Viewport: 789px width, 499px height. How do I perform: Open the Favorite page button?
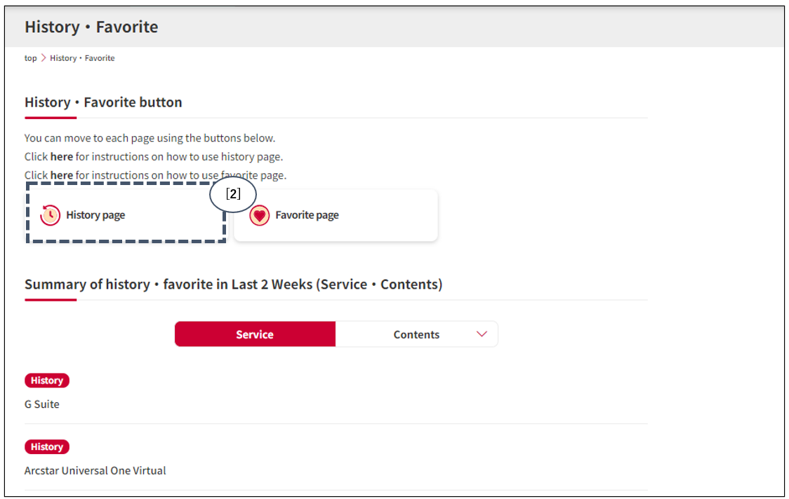336,215
